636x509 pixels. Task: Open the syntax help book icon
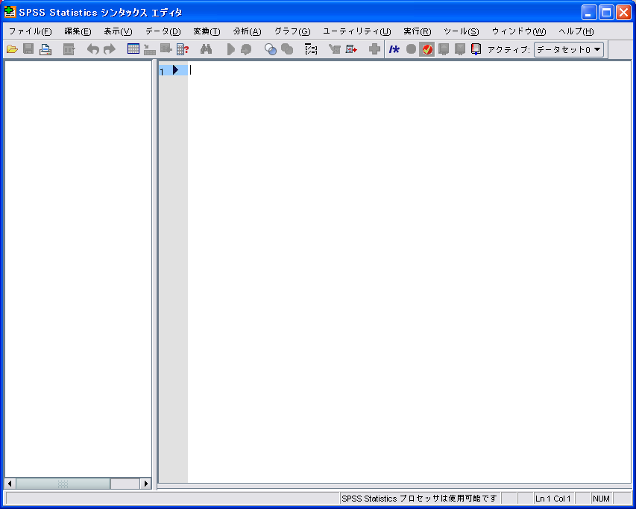[476, 49]
